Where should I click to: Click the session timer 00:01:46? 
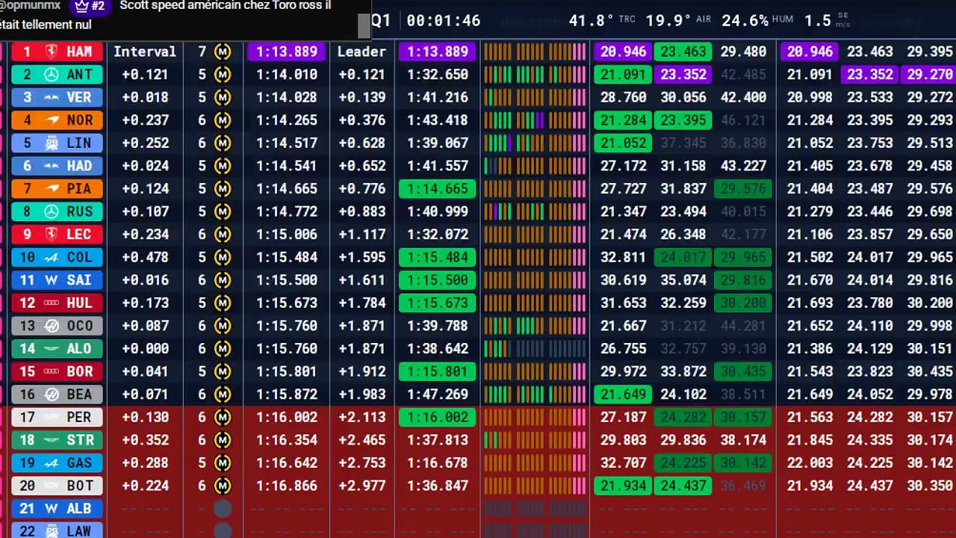[443, 21]
